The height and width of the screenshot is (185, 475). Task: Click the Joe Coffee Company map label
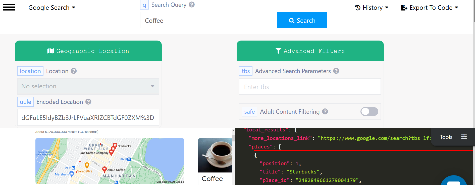94,153
